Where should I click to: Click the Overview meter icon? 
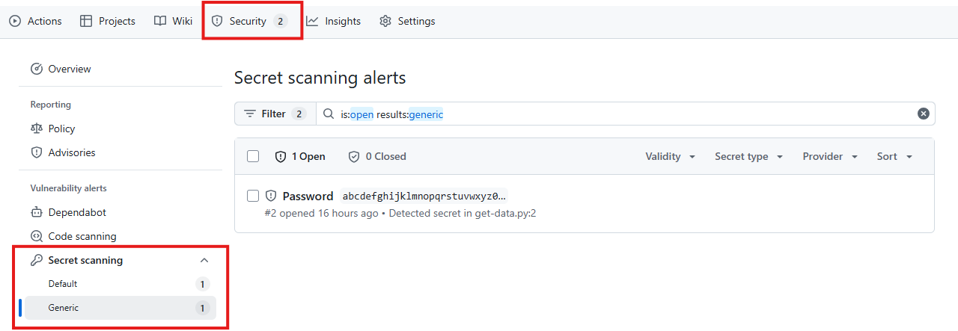coord(36,69)
